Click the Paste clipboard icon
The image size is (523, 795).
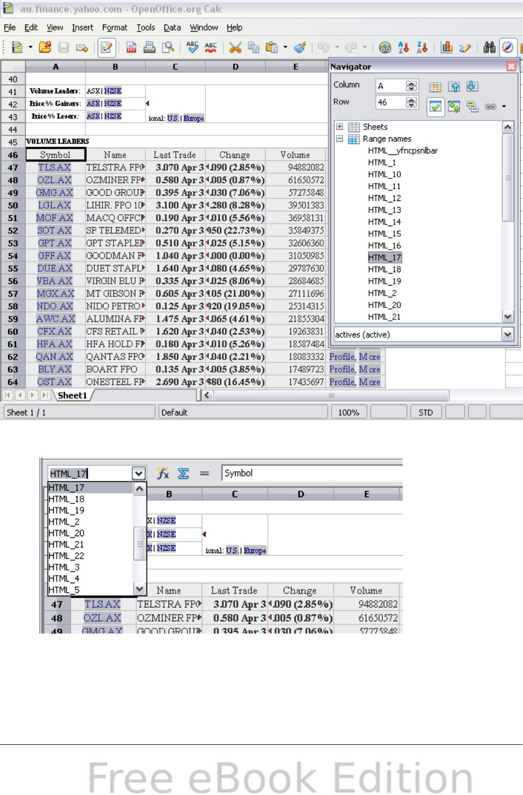click(x=272, y=47)
